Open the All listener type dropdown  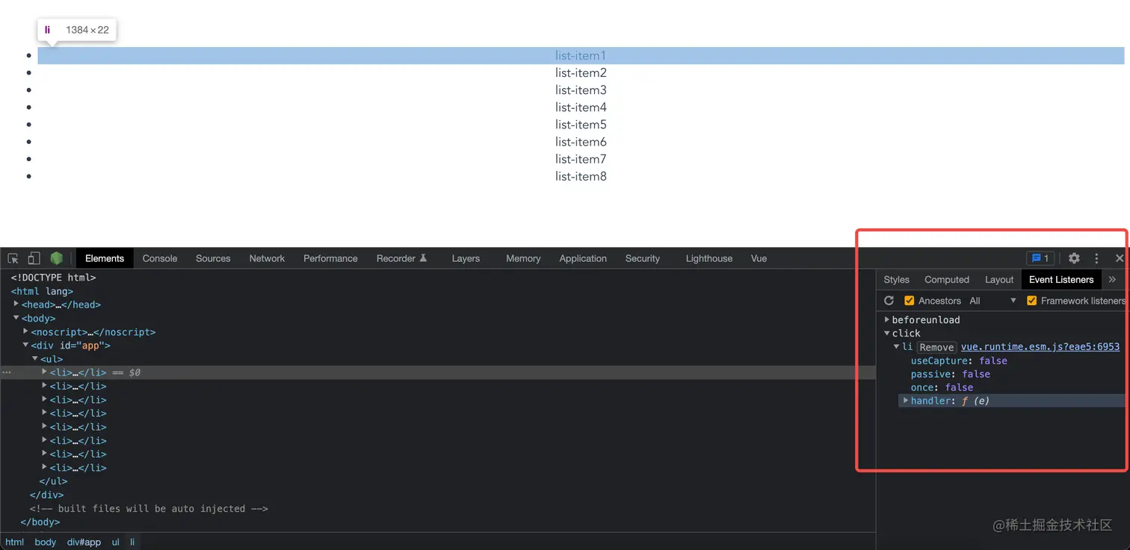993,301
